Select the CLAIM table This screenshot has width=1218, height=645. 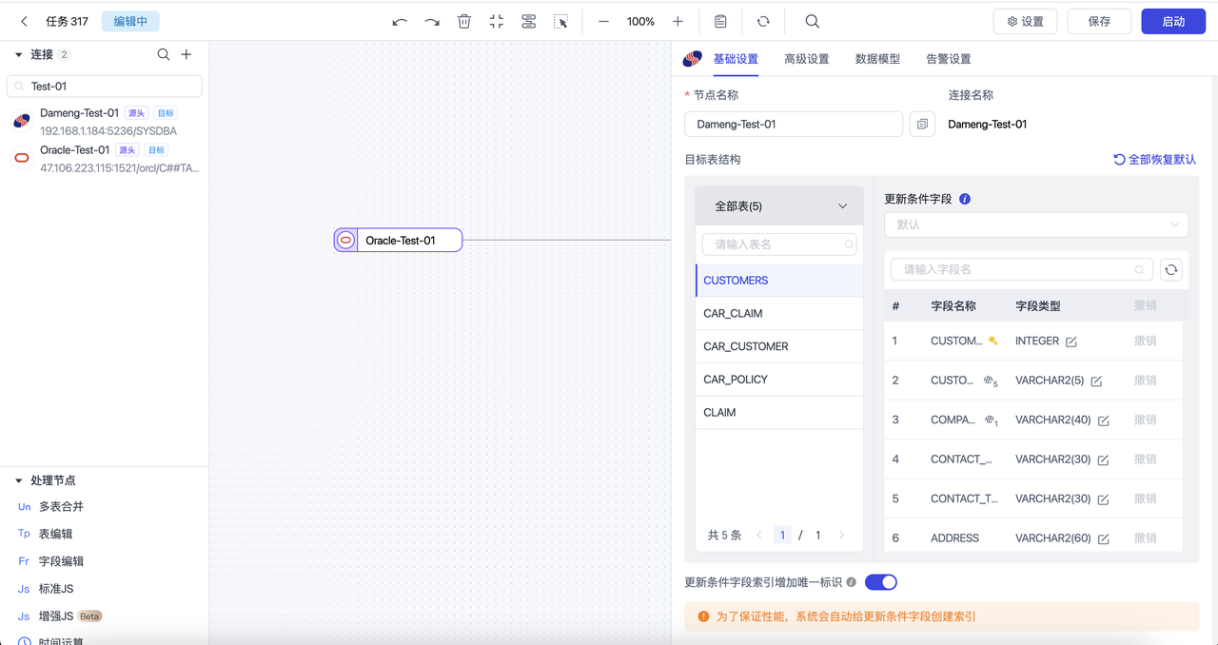pyautogui.click(x=779, y=413)
